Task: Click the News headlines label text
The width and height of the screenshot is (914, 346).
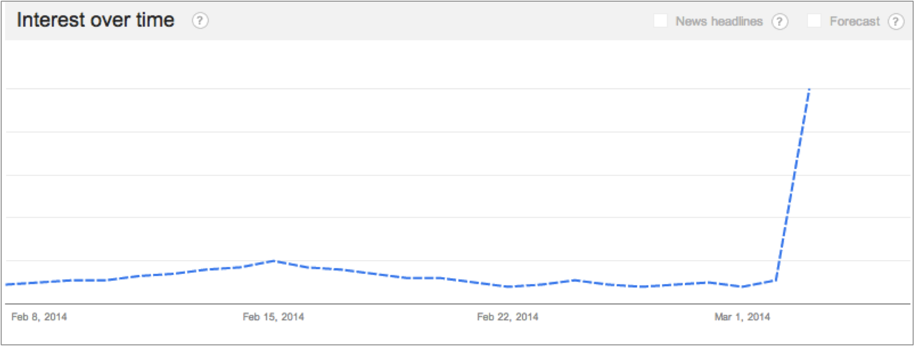Action: (719, 21)
